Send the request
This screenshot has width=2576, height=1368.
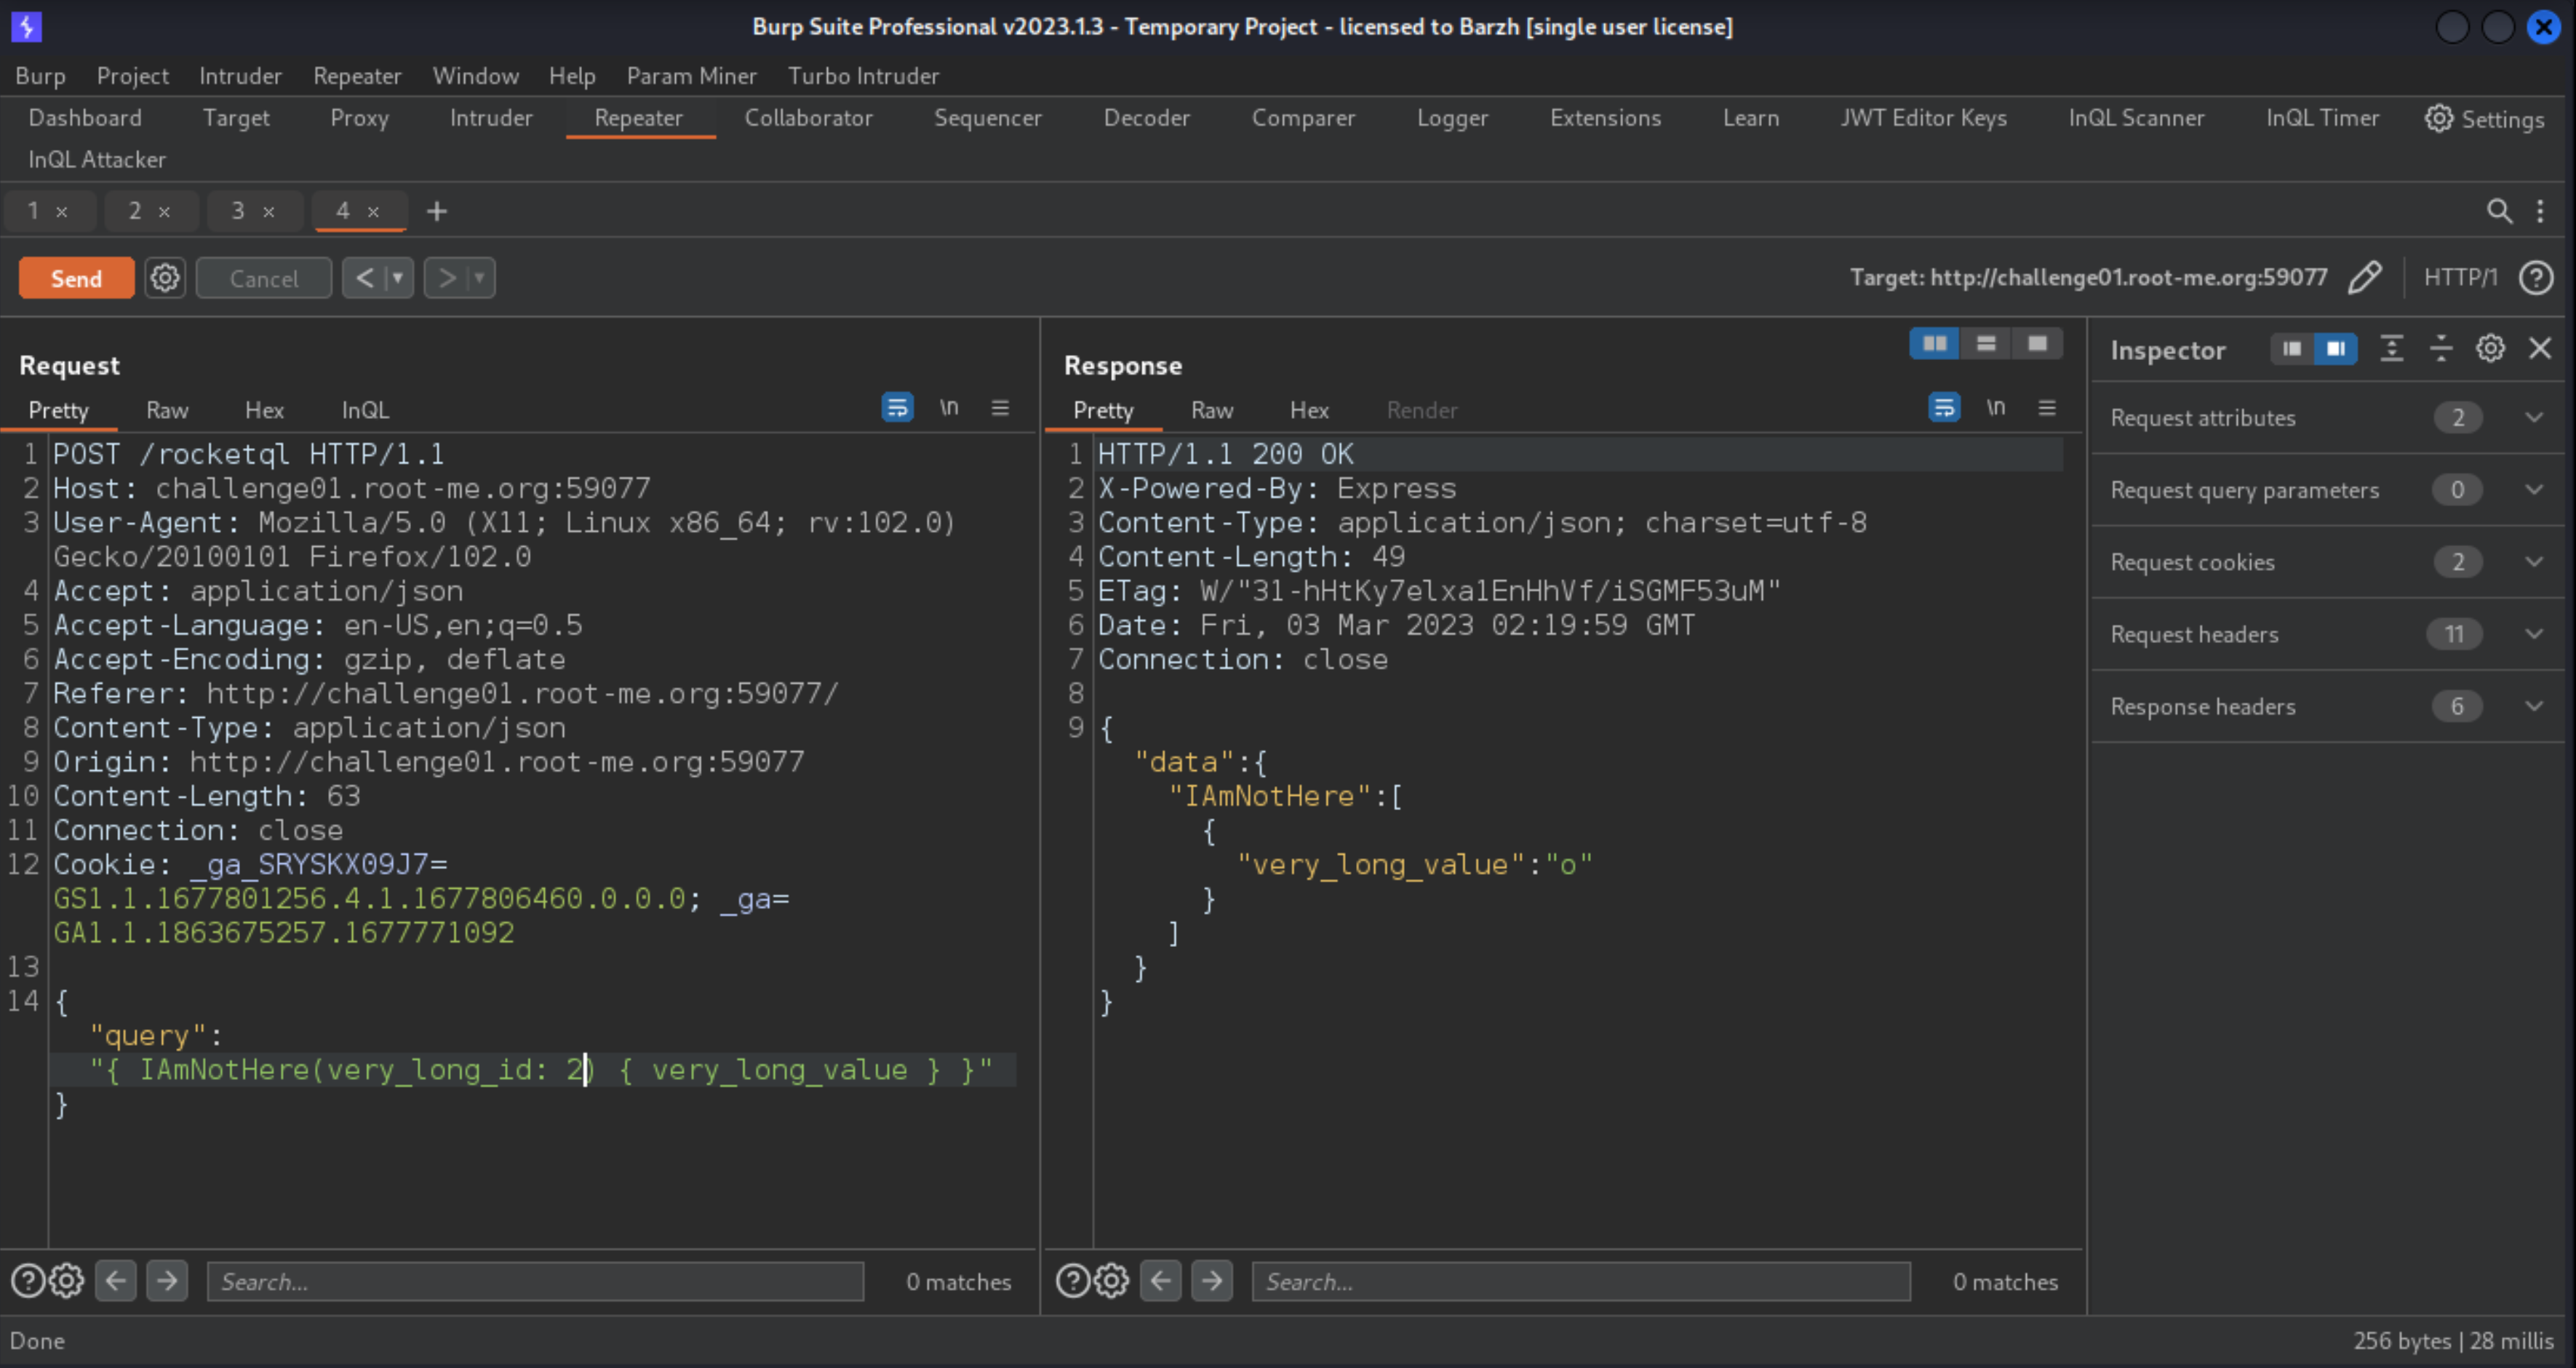(76, 278)
